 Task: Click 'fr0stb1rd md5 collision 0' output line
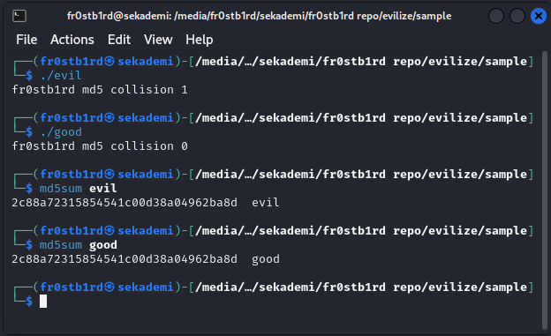[x=100, y=146]
